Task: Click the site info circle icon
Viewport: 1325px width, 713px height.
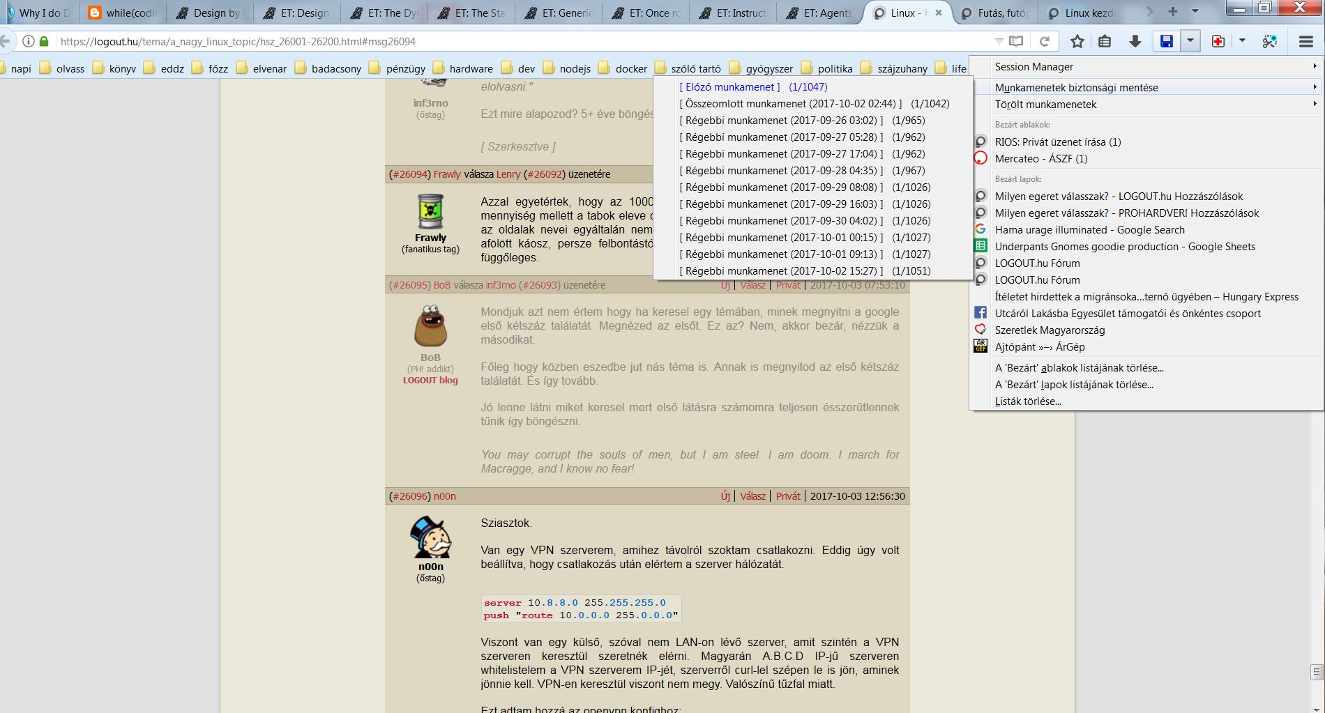Action: pyautogui.click(x=29, y=42)
